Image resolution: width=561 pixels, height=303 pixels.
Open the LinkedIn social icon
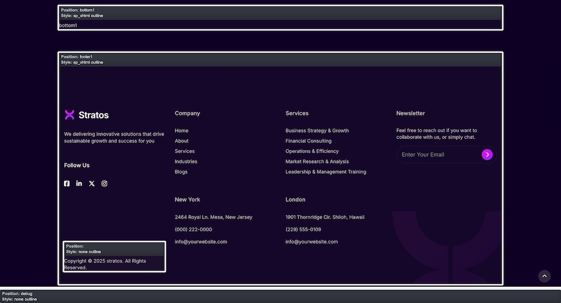coord(79,184)
